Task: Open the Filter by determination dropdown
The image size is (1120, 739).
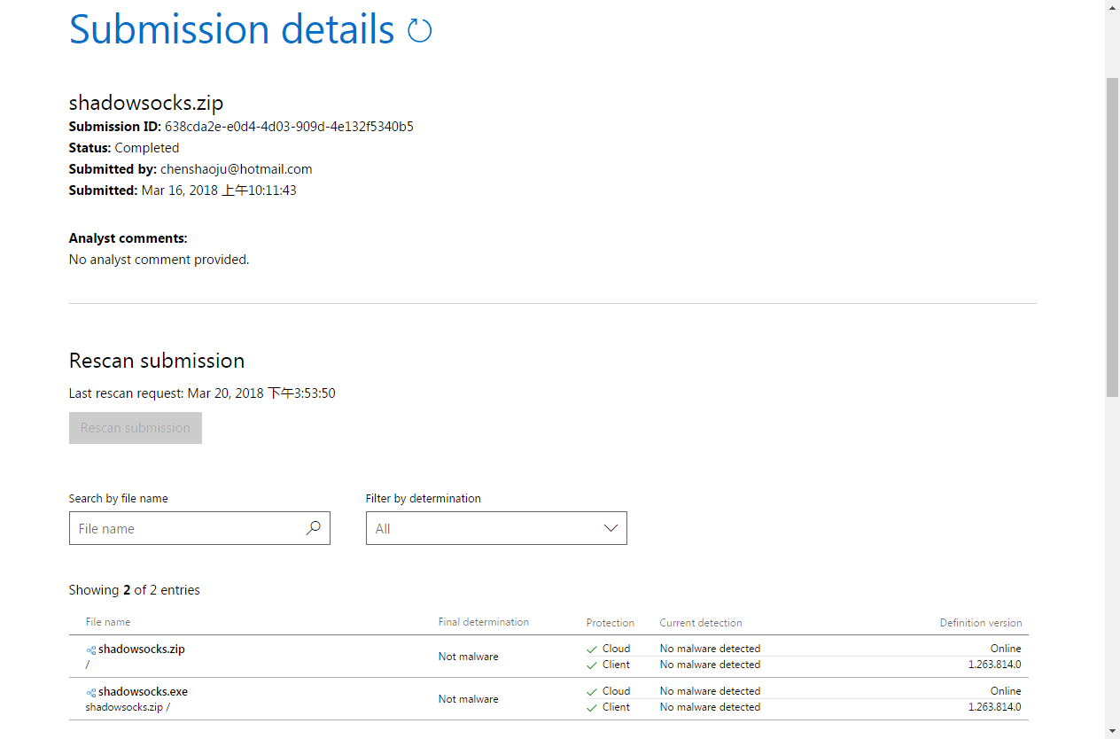Action: point(496,528)
